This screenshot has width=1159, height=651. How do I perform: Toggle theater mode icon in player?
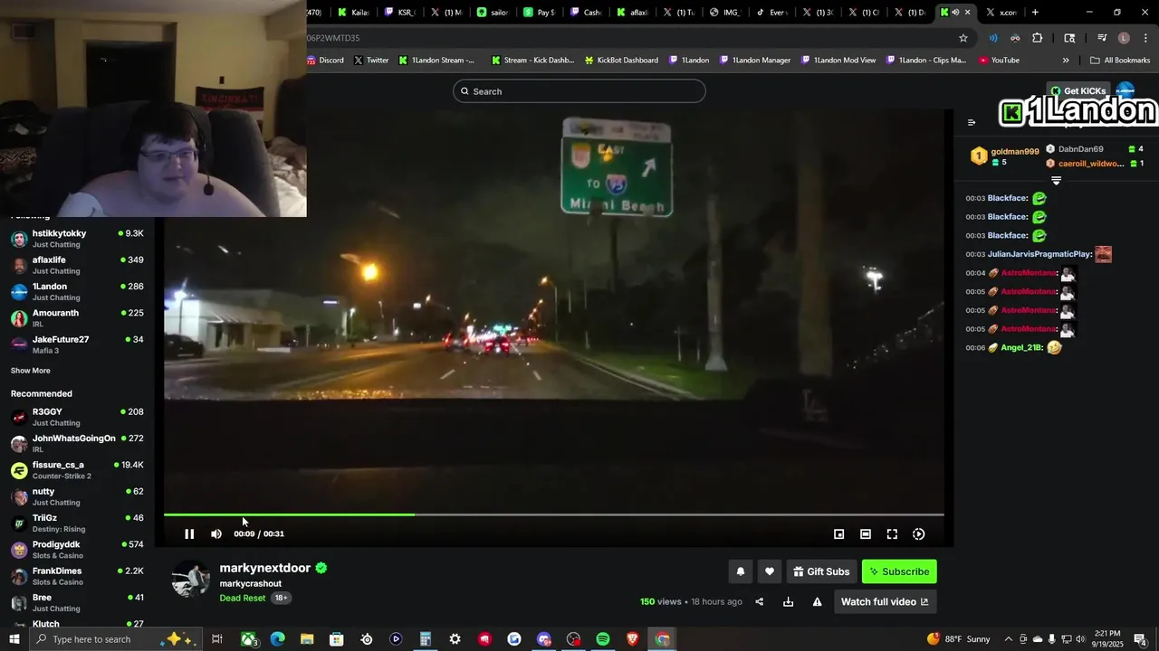(x=866, y=534)
